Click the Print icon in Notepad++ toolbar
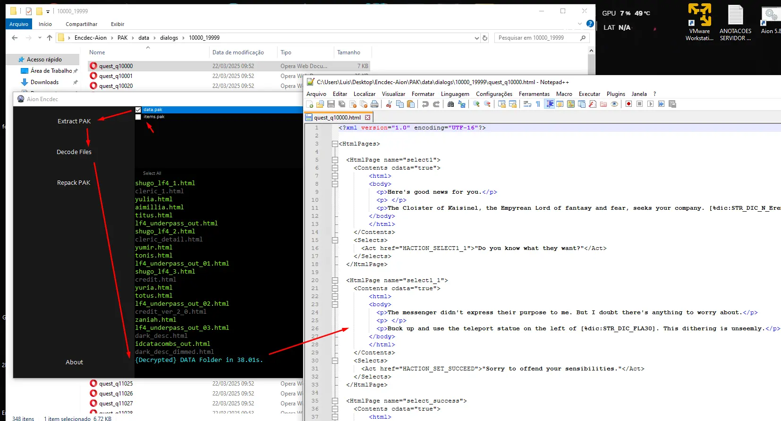This screenshot has width=781, height=421. (374, 104)
